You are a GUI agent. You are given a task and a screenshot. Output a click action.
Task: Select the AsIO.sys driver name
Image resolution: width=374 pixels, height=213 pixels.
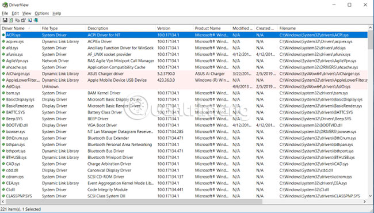point(13,86)
